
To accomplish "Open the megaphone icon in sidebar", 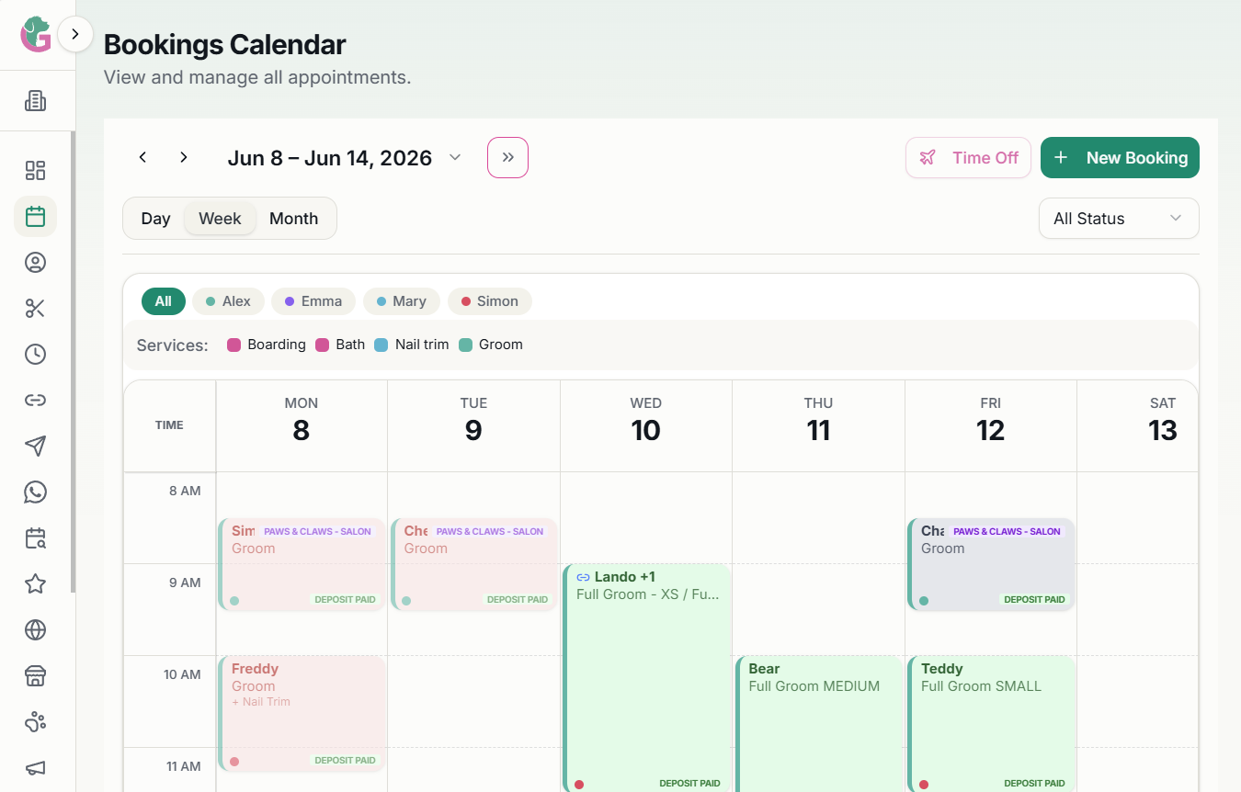I will (35, 768).
